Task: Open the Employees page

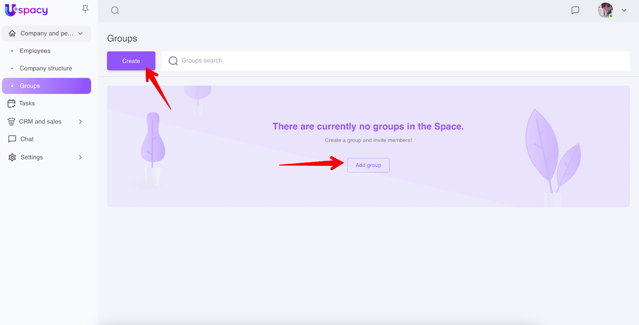Action: click(x=35, y=51)
